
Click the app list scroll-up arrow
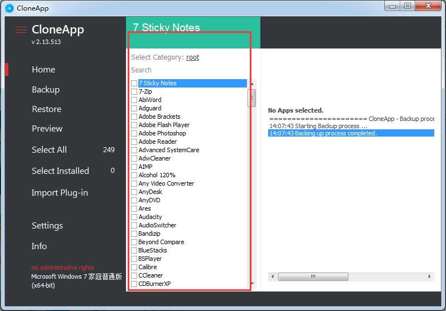pos(253,84)
